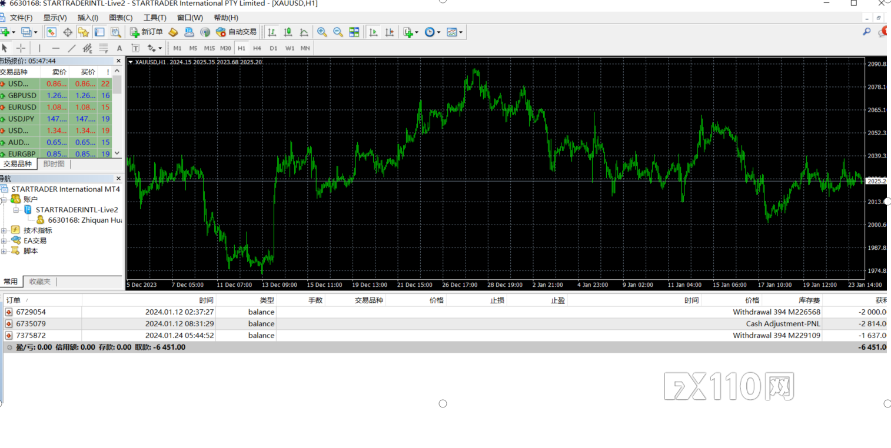Open the 显示(V) menu
Viewport: 891px width, 448px height.
(x=55, y=18)
